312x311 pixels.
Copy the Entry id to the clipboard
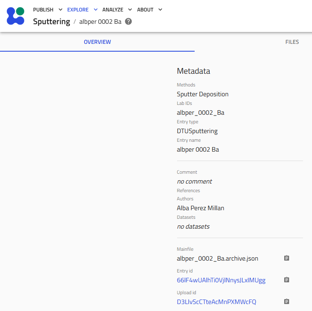pos(287,280)
